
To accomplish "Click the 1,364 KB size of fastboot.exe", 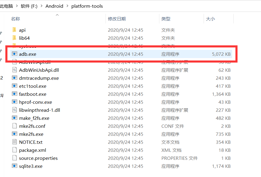I will [x=221, y=94].
